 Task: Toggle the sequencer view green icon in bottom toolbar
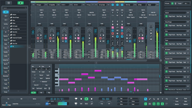(x=145, y=104)
